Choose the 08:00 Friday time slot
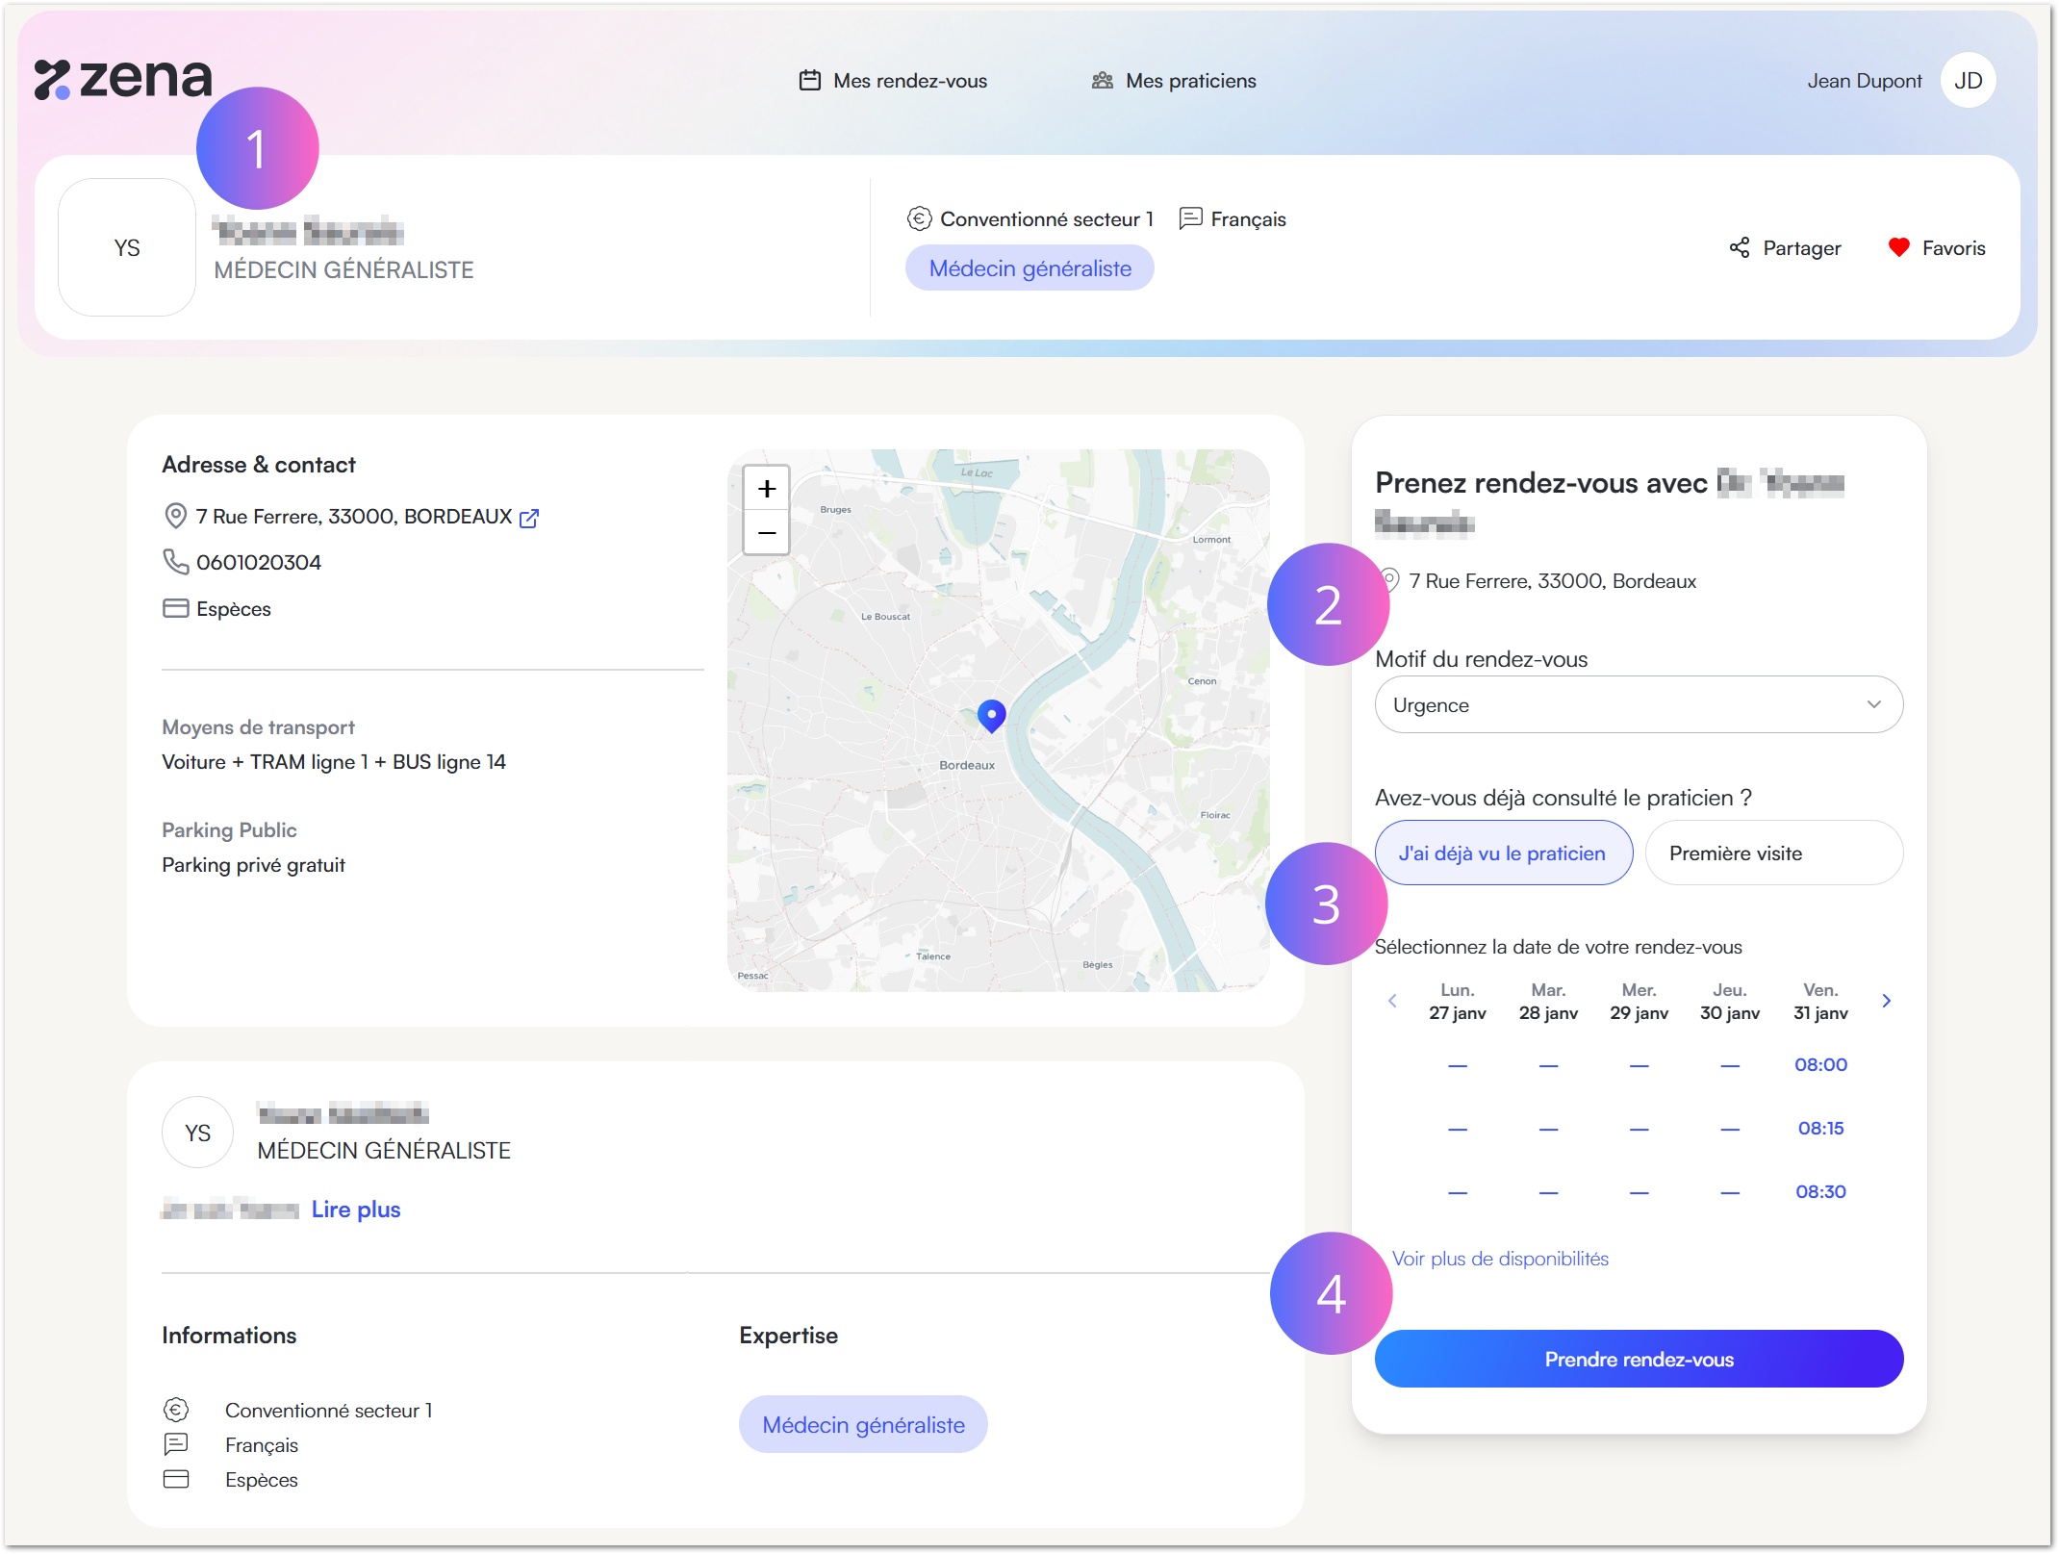 coord(1820,1064)
